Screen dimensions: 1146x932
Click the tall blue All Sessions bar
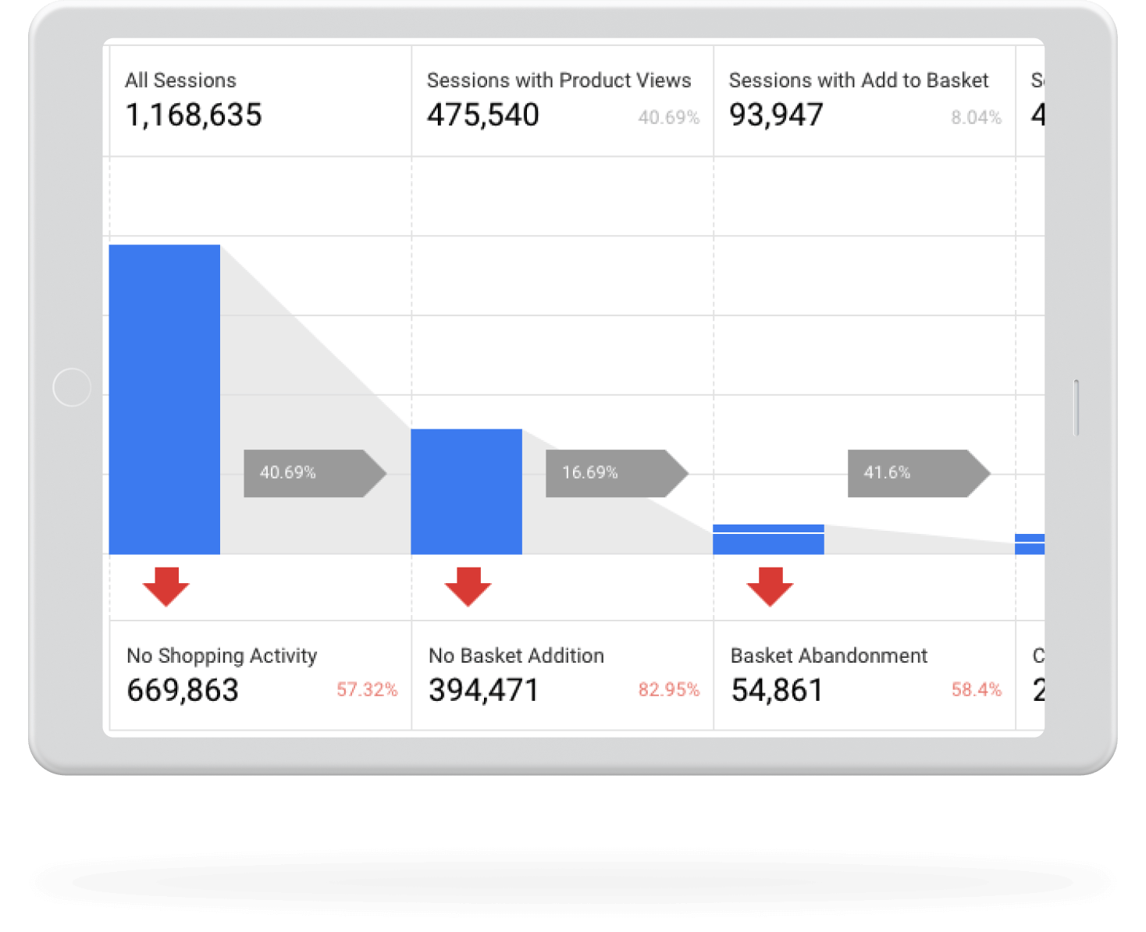tap(165, 399)
